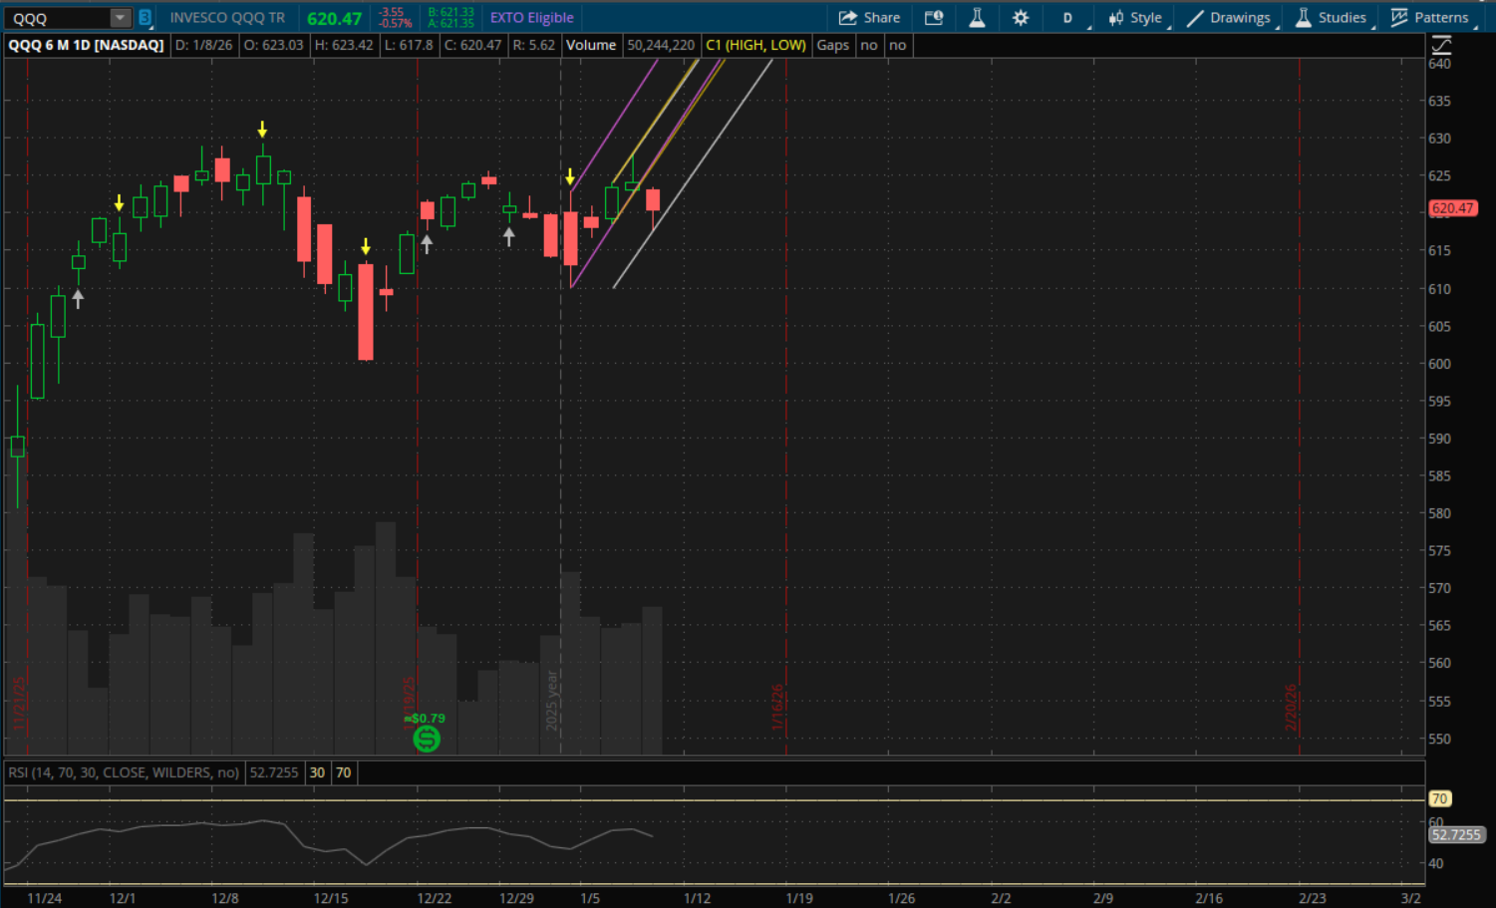Click the chart alerts book icon
Image resolution: width=1496 pixels, height=908 pixels.
coord(934,18)
